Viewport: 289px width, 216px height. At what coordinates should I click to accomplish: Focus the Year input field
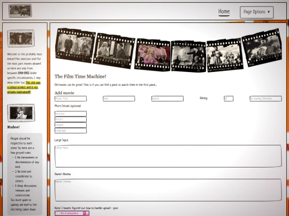(x=119, y=99)
